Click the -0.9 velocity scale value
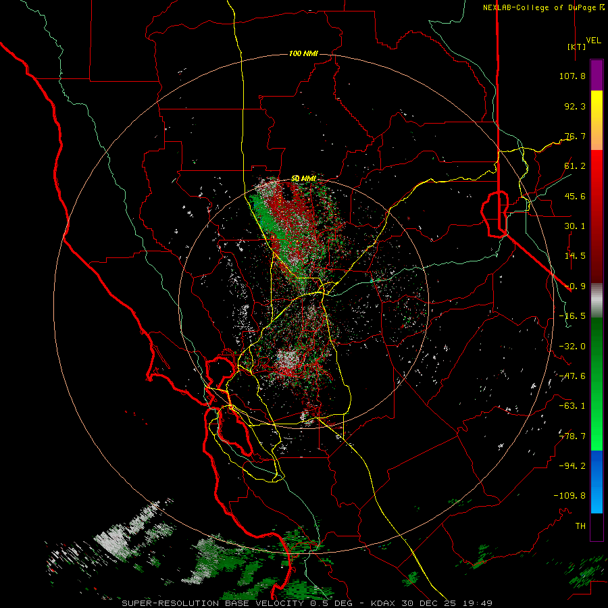This screenshot has height=608, width=608. click(x=575, y=286)
